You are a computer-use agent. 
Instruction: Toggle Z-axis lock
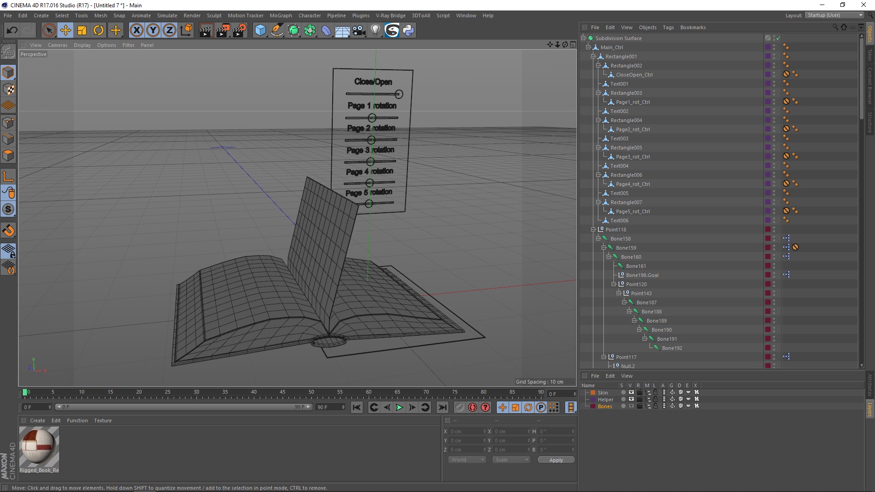(170, 31)
